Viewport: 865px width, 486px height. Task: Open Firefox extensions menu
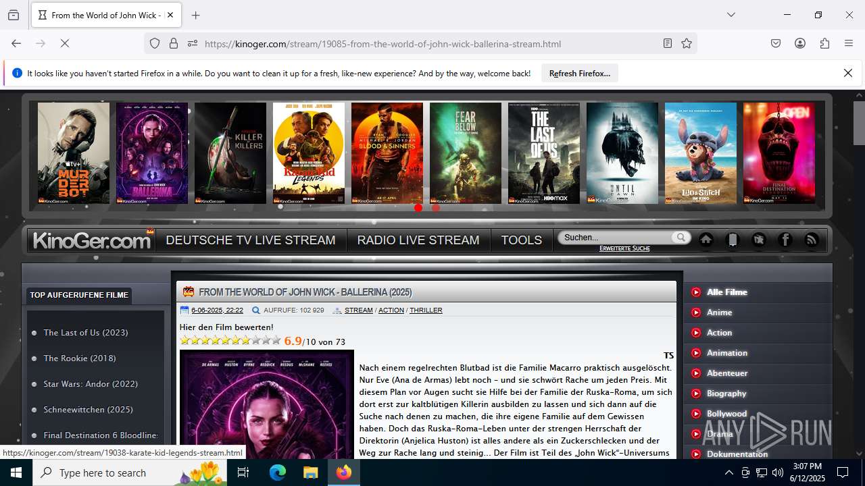(x=824, y=43)
